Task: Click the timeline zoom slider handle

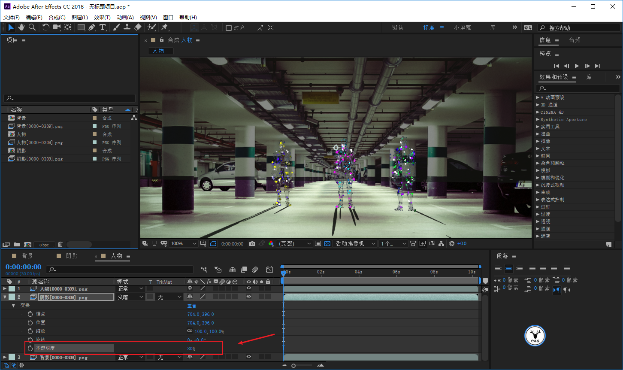Action: 293,365
